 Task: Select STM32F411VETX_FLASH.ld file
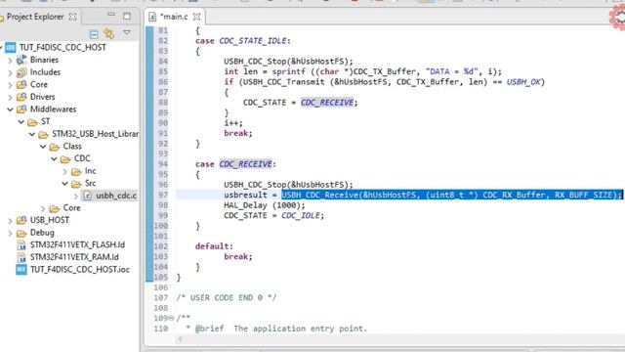(x=77, y=244)
